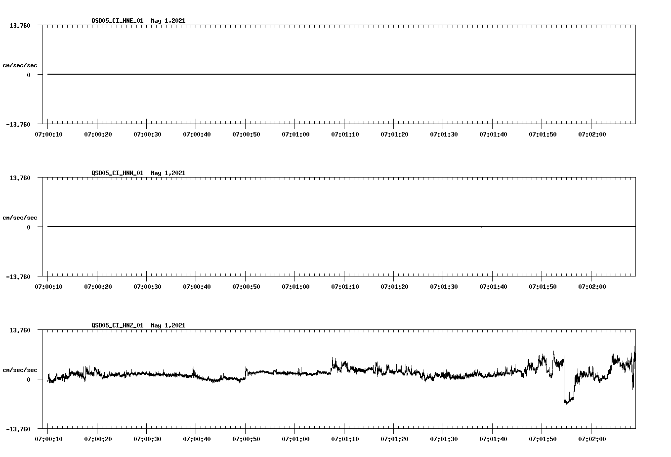671x457 pixels.
Task: Click the cm/sec/sec unit label on HNZ plot
Action: coord(20,369)
